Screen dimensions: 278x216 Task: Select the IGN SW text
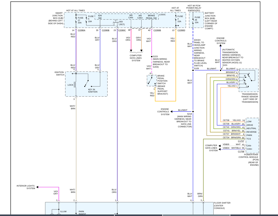100,17
